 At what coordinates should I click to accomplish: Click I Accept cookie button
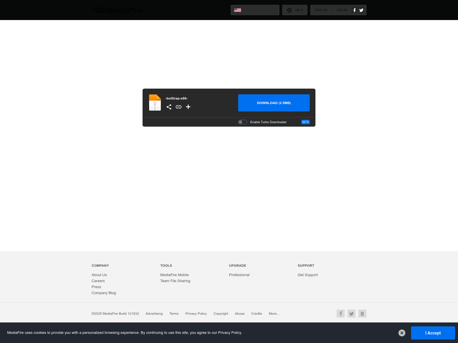(x=433, y=333)
